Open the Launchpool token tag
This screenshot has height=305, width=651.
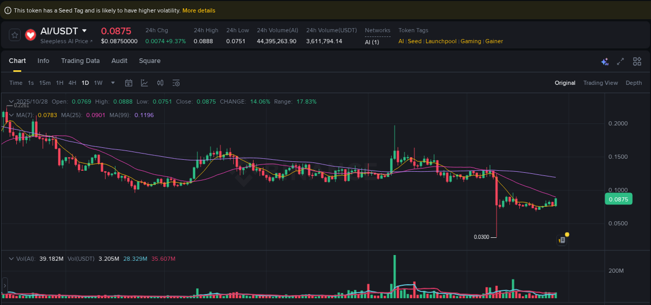click(441, 41)
